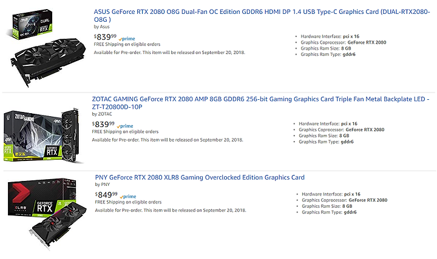Click the Prime badge on the ZOTAC listing

click(x=125, y=126)
